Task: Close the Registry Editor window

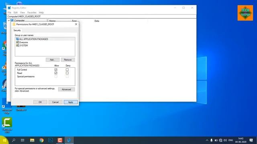Action: tap(192, 8)
